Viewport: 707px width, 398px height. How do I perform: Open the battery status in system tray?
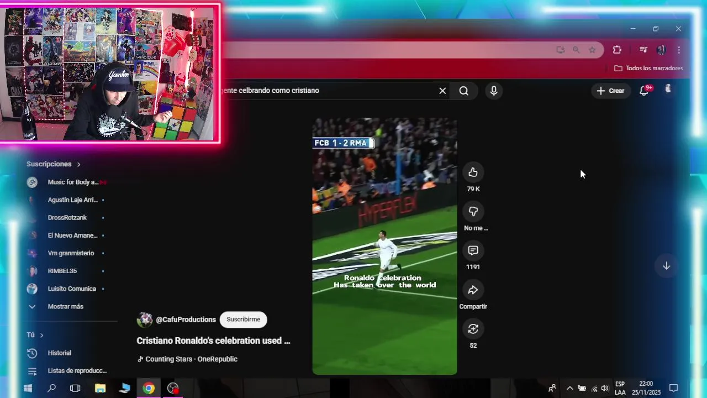point(582,388)
